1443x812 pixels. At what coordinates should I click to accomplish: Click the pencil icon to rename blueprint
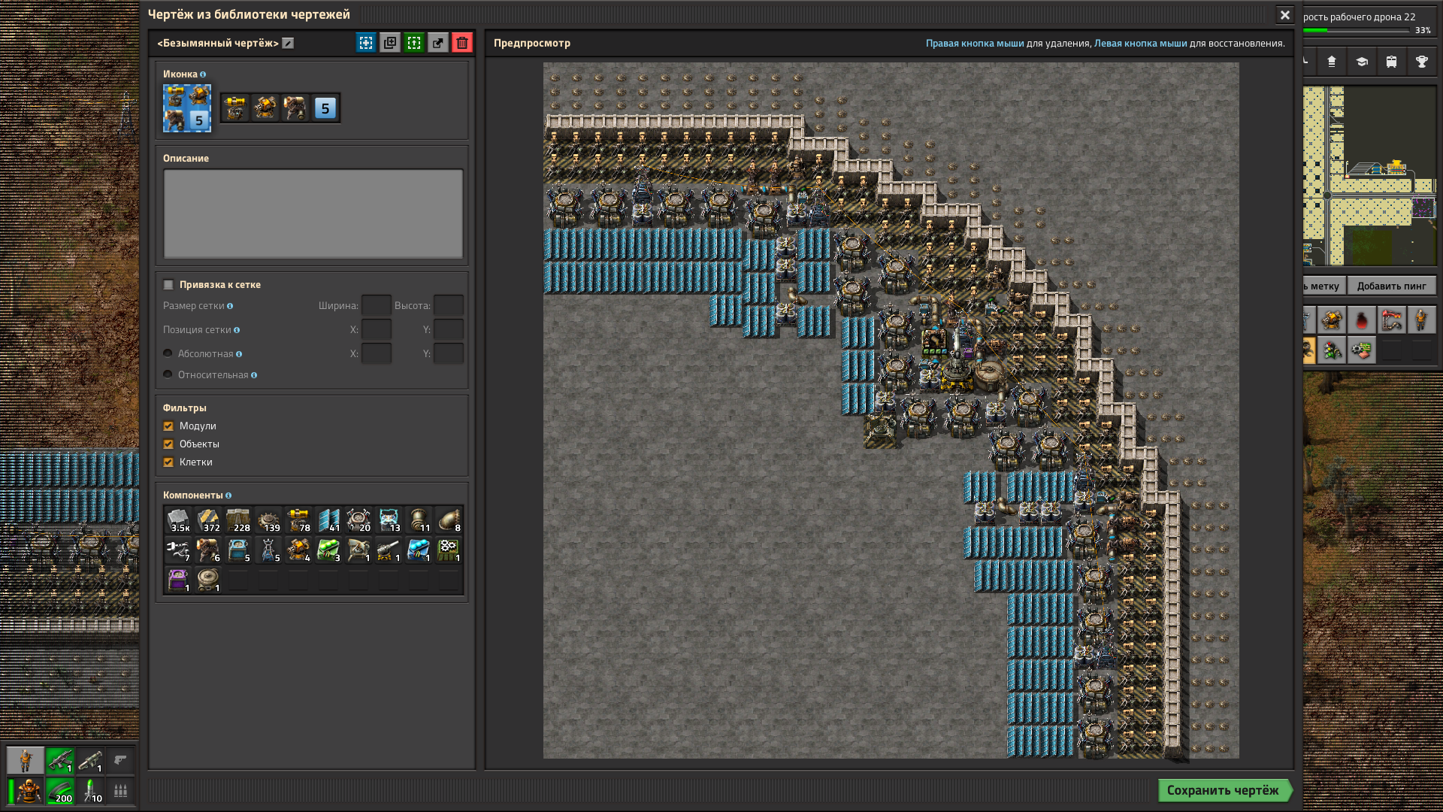click(288, 44)
